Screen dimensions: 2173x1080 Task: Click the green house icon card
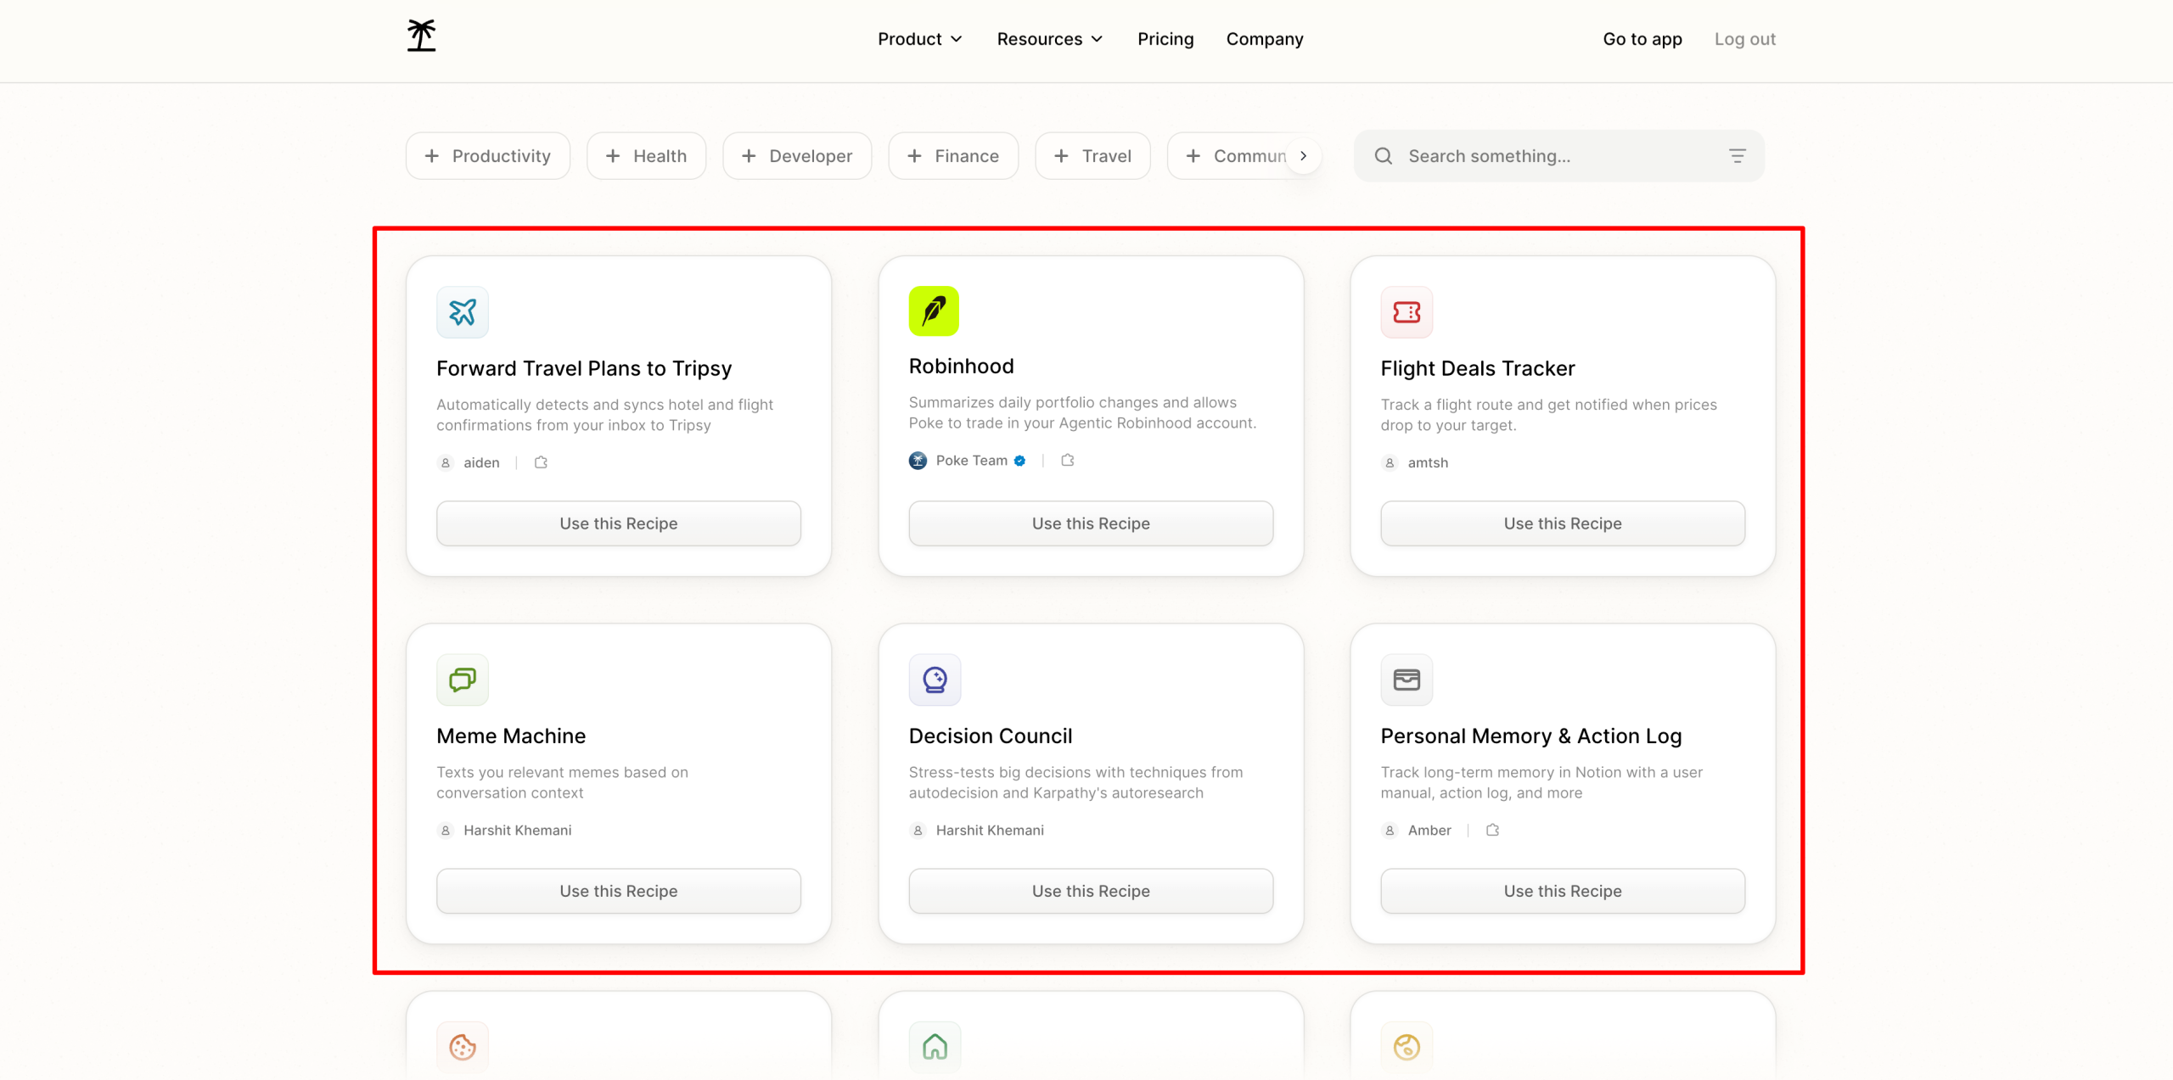click(935, 1047)
